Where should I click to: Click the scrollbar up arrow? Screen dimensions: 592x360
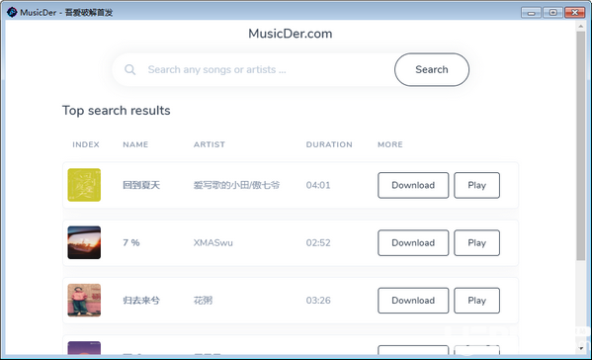click(x=581, y=26)
